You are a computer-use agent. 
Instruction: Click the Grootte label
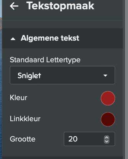pyautogui.click(x=23, y=139)
